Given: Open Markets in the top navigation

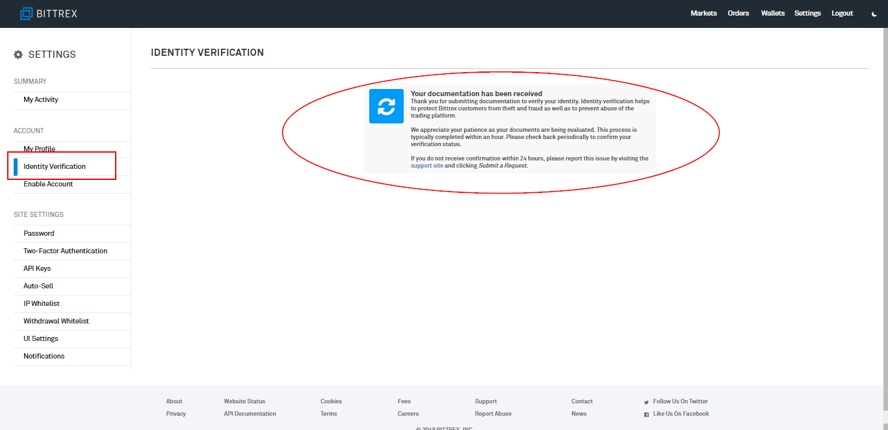Looking at the screenshot, I should [703, 13].
